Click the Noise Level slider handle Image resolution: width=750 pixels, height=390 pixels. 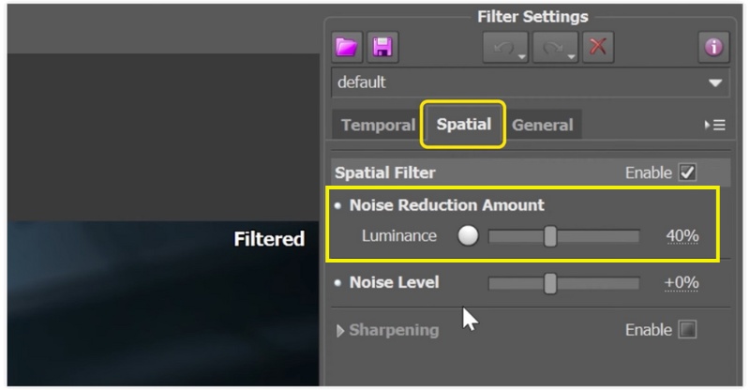[550, 282]
